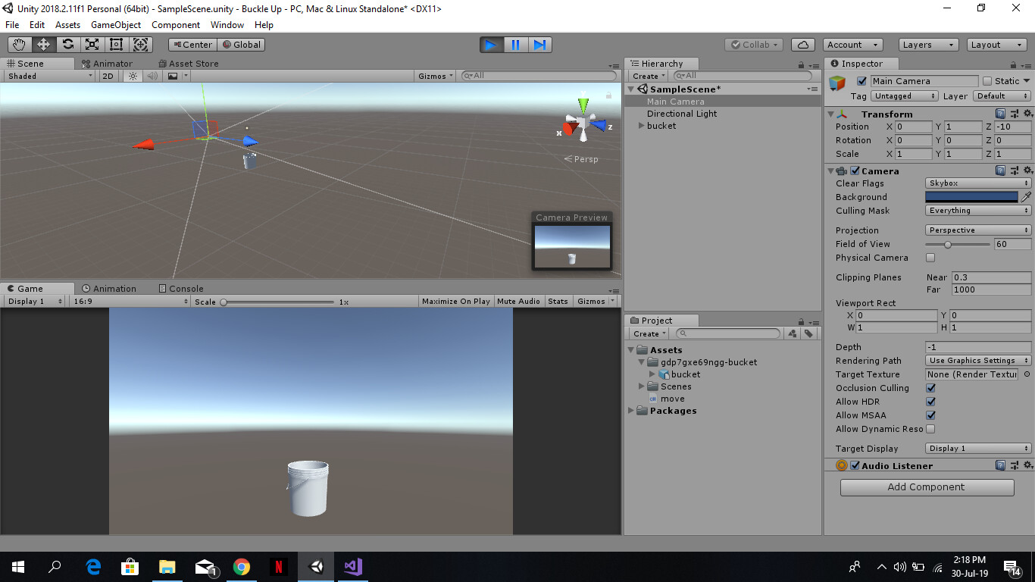This screenshot has width=1035, height=582.
Task: Select the Scale tool
Action: [x=92, y=44]
